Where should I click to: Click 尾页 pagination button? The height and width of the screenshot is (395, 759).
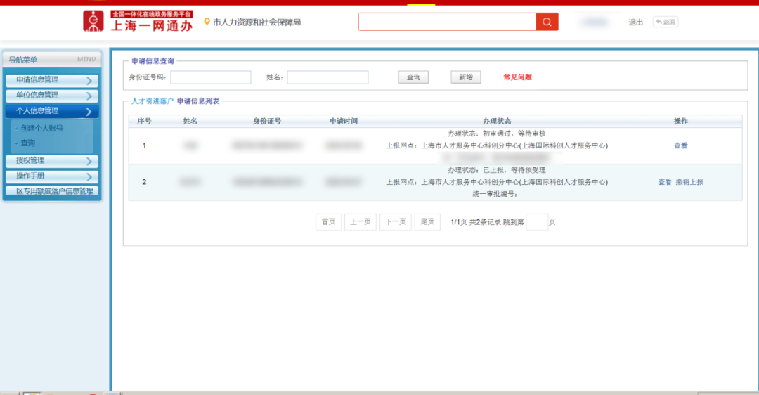(427, 221)
